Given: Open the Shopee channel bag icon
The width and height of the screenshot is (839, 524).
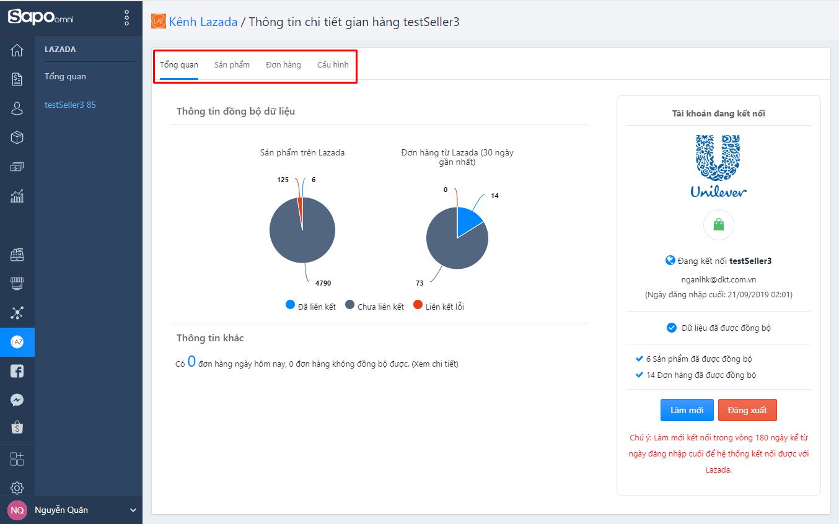Looking at the screenshot, I should pyautogui.click(x=17, y=427).
